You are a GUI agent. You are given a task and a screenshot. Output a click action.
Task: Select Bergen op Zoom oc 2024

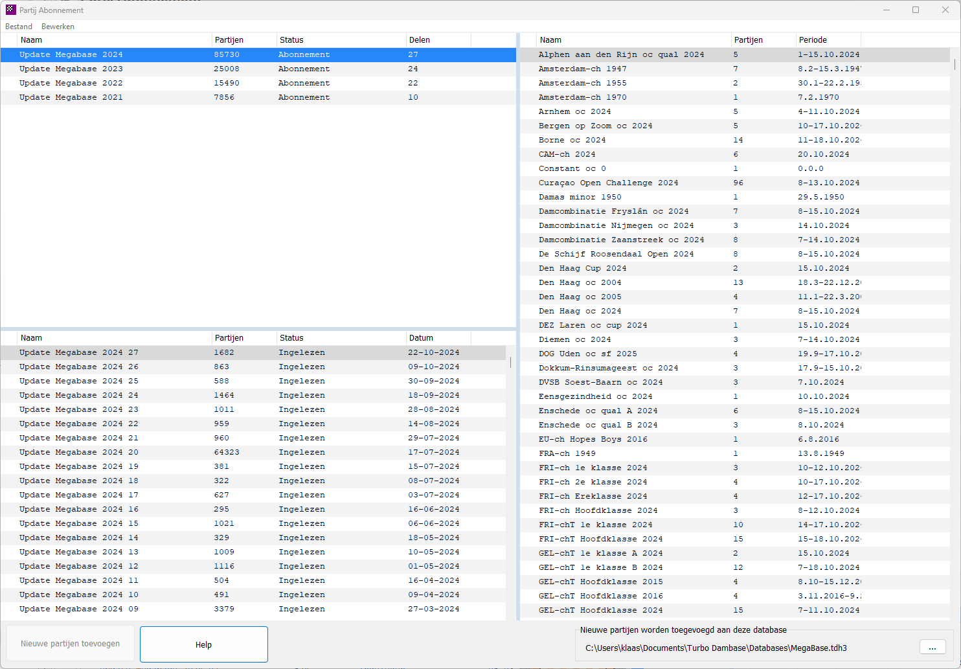click(735, 126)
